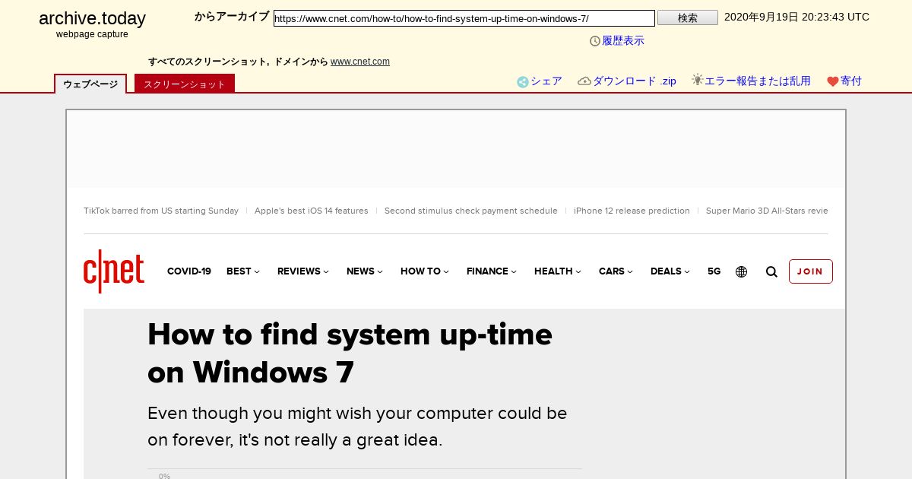Click the JOIN button
Image resolution: width=912 pixels, height=479 pixels.
click(810, 271)
